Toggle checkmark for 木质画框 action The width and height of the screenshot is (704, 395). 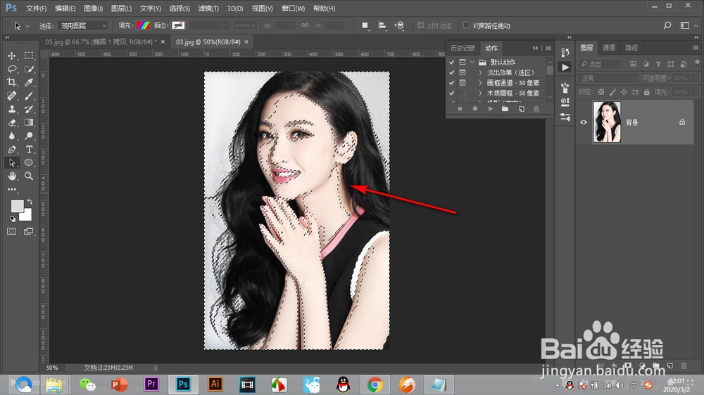pos(452,93)
